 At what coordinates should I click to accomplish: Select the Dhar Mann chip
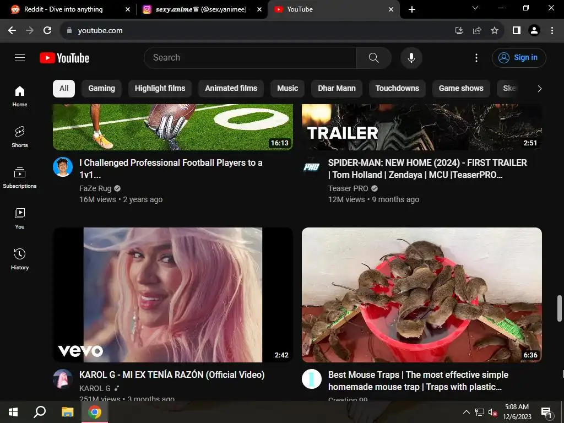337,89
